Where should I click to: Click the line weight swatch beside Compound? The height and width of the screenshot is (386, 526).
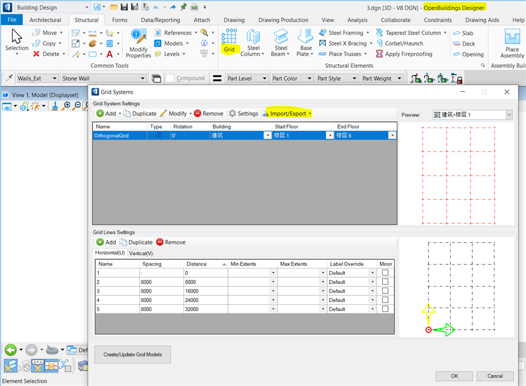[x=217, y=78]
